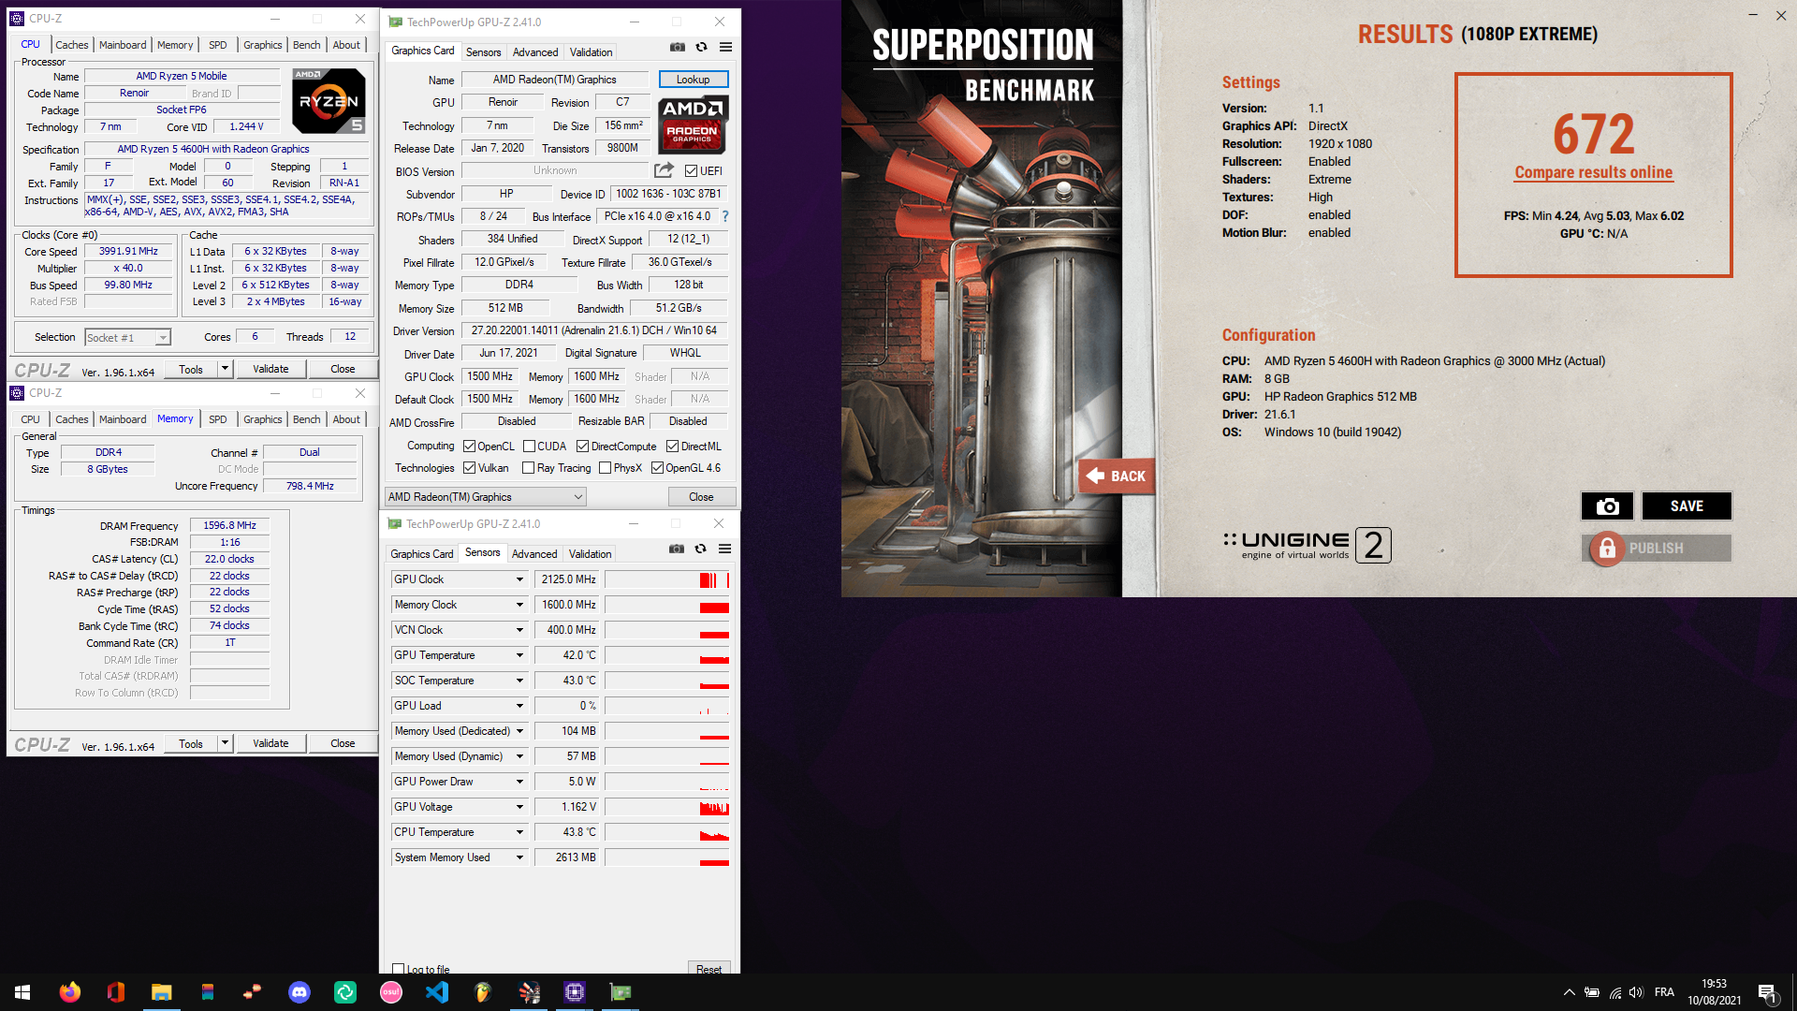This screenshot has height=1011, width=1797.
Task: Open GPU selection dropdown AMD Radeon(TM) Graphics
Action: coord(486,497)
